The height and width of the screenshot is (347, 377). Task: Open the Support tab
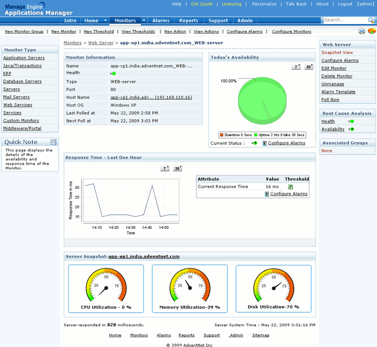pyautogui.click(x=218, y=21)
